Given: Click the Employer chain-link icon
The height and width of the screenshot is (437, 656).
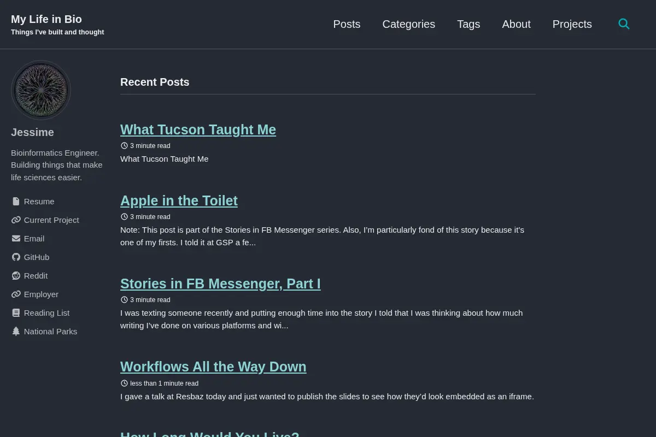Looking at the screenshot, I should [x=16, y=294].
